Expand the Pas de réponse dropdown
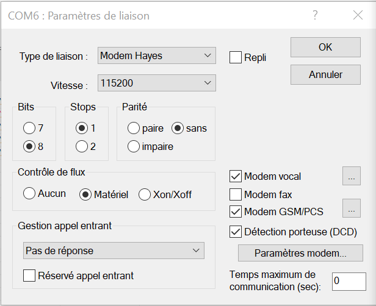This screenshot has width=376, height=306. click(114, 251)
